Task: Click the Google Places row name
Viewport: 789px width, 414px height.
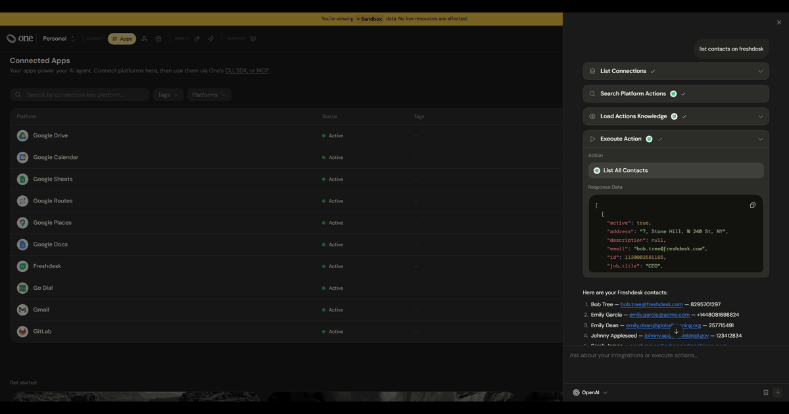Action: point(53,222)
